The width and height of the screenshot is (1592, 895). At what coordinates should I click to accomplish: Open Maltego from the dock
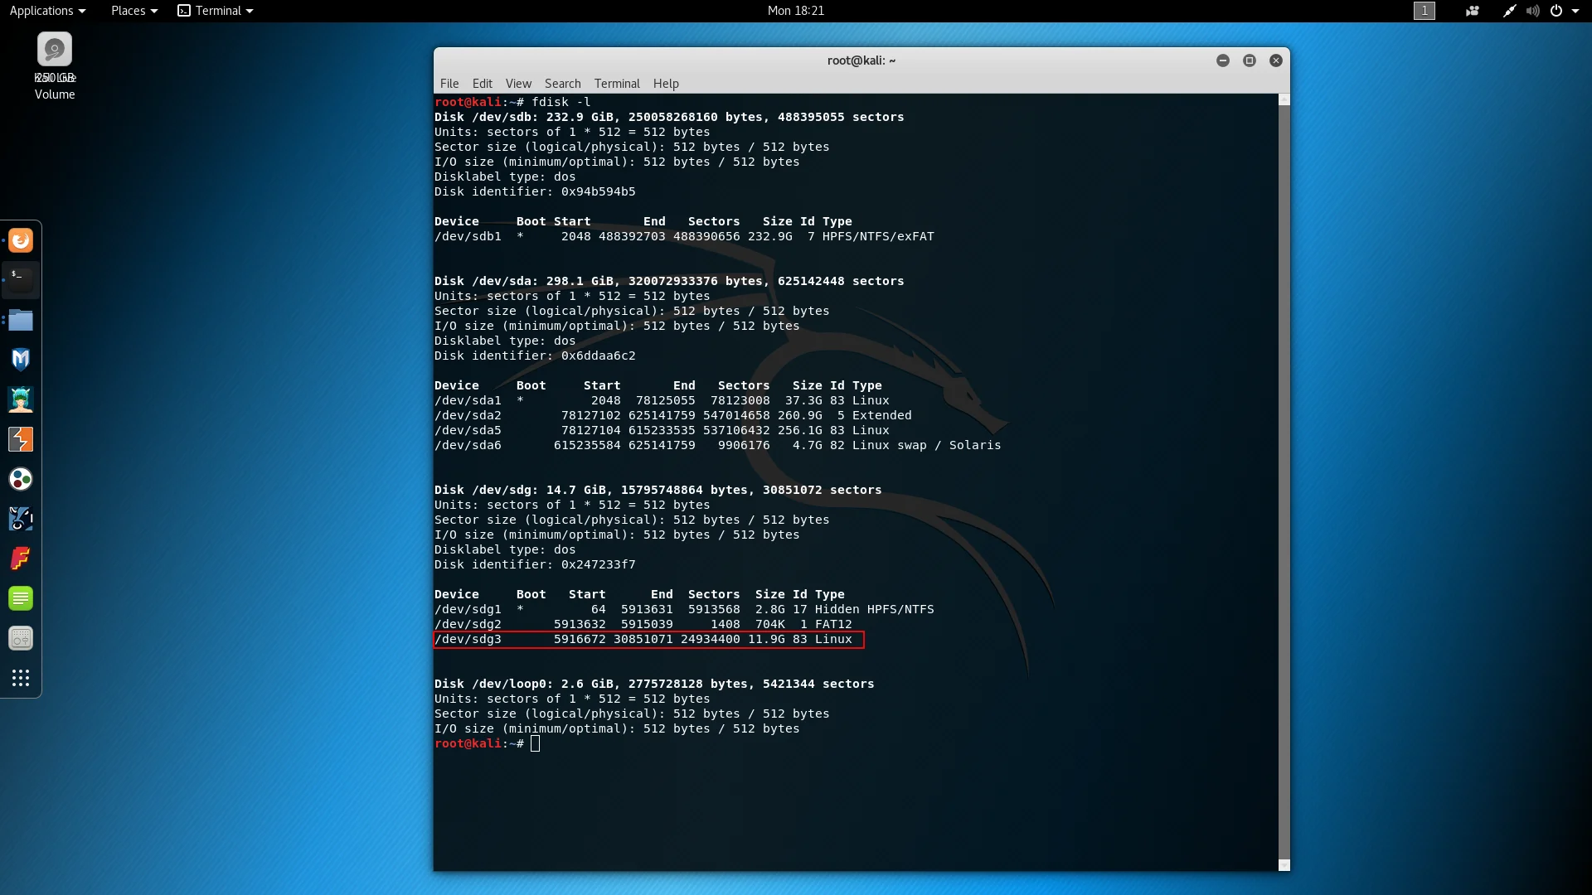pyautogui.click(x=21, y=479)
